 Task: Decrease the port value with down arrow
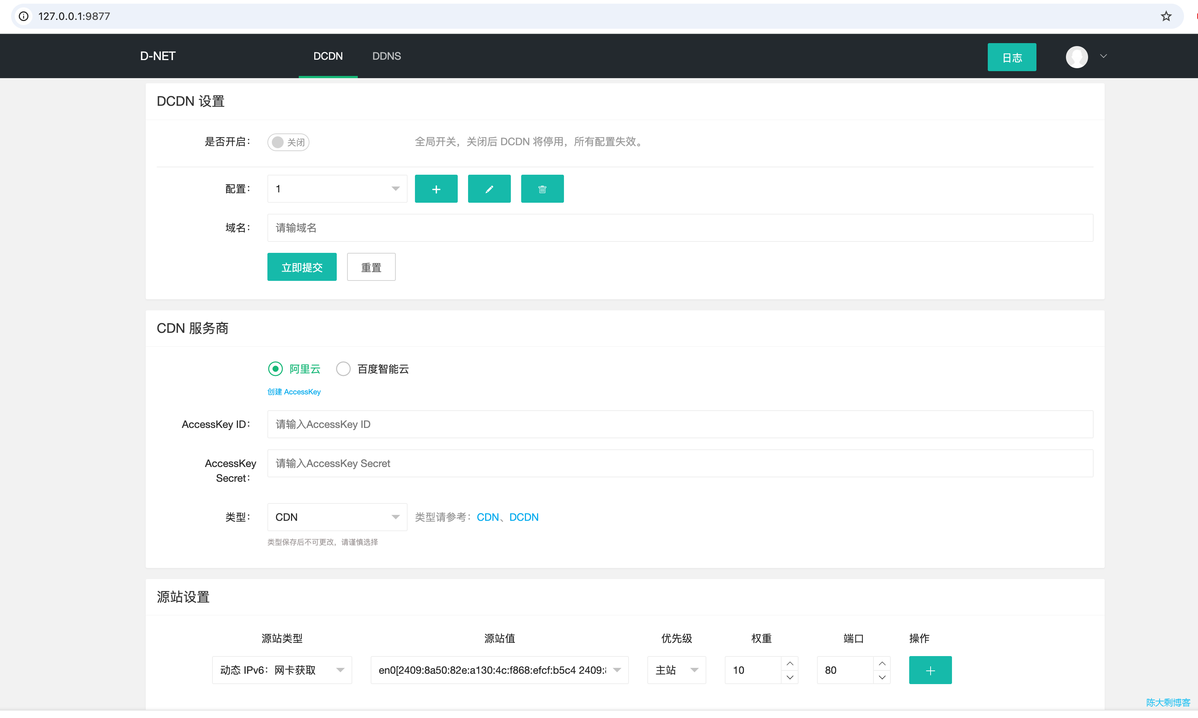[882, 677]
